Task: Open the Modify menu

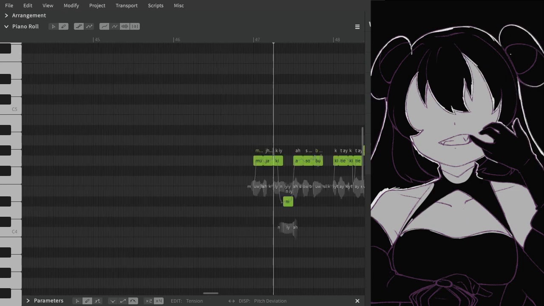Action: coord(71,6)
